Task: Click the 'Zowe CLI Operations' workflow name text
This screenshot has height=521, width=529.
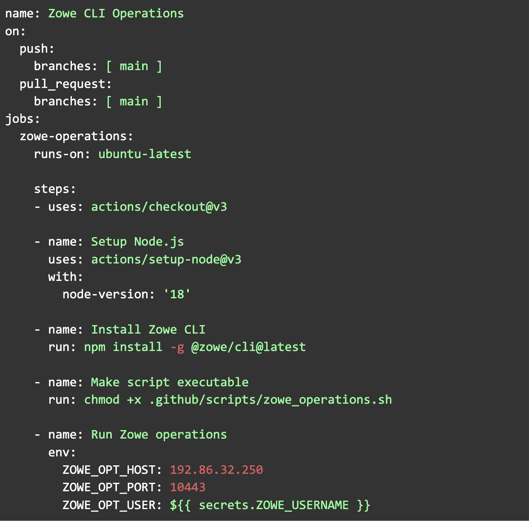Action: pos(116,13)
